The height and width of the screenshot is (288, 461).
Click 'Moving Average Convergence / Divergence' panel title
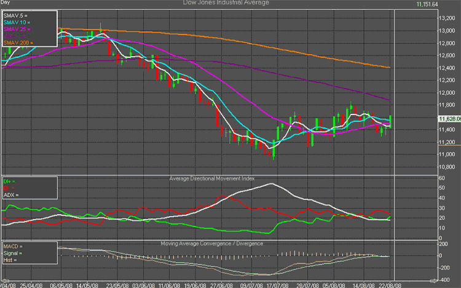coord(211,244)
